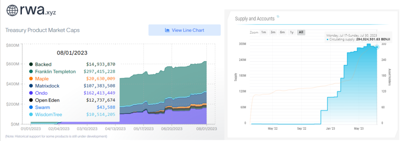Click the Matrixdock value $107,383,508
This screenshot has height=141, width=401.
(x=100, y=86)
